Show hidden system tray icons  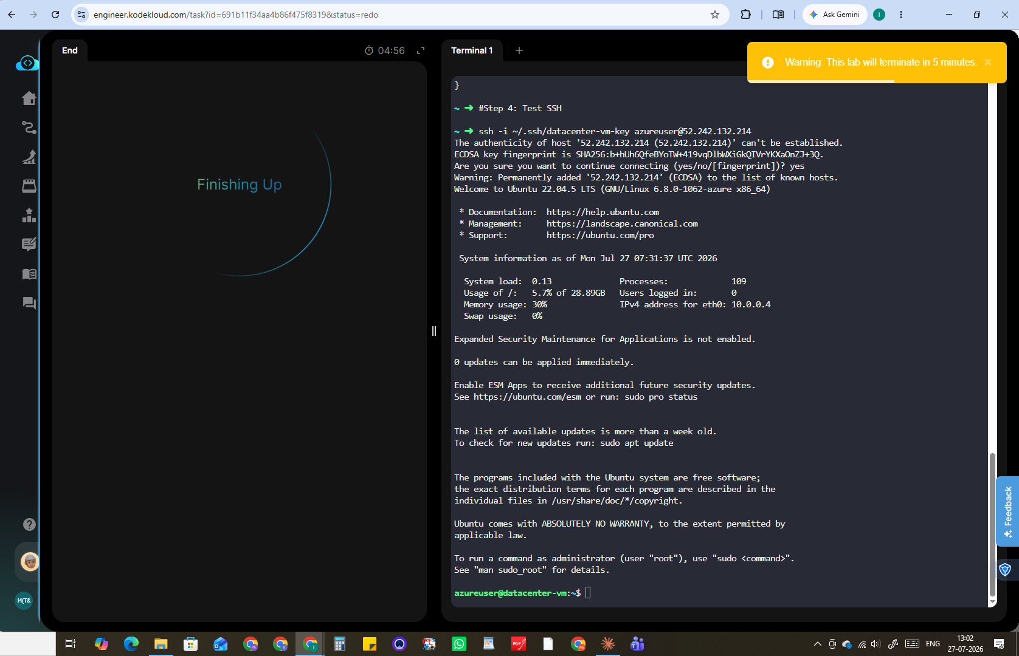(x=818, y=644)
